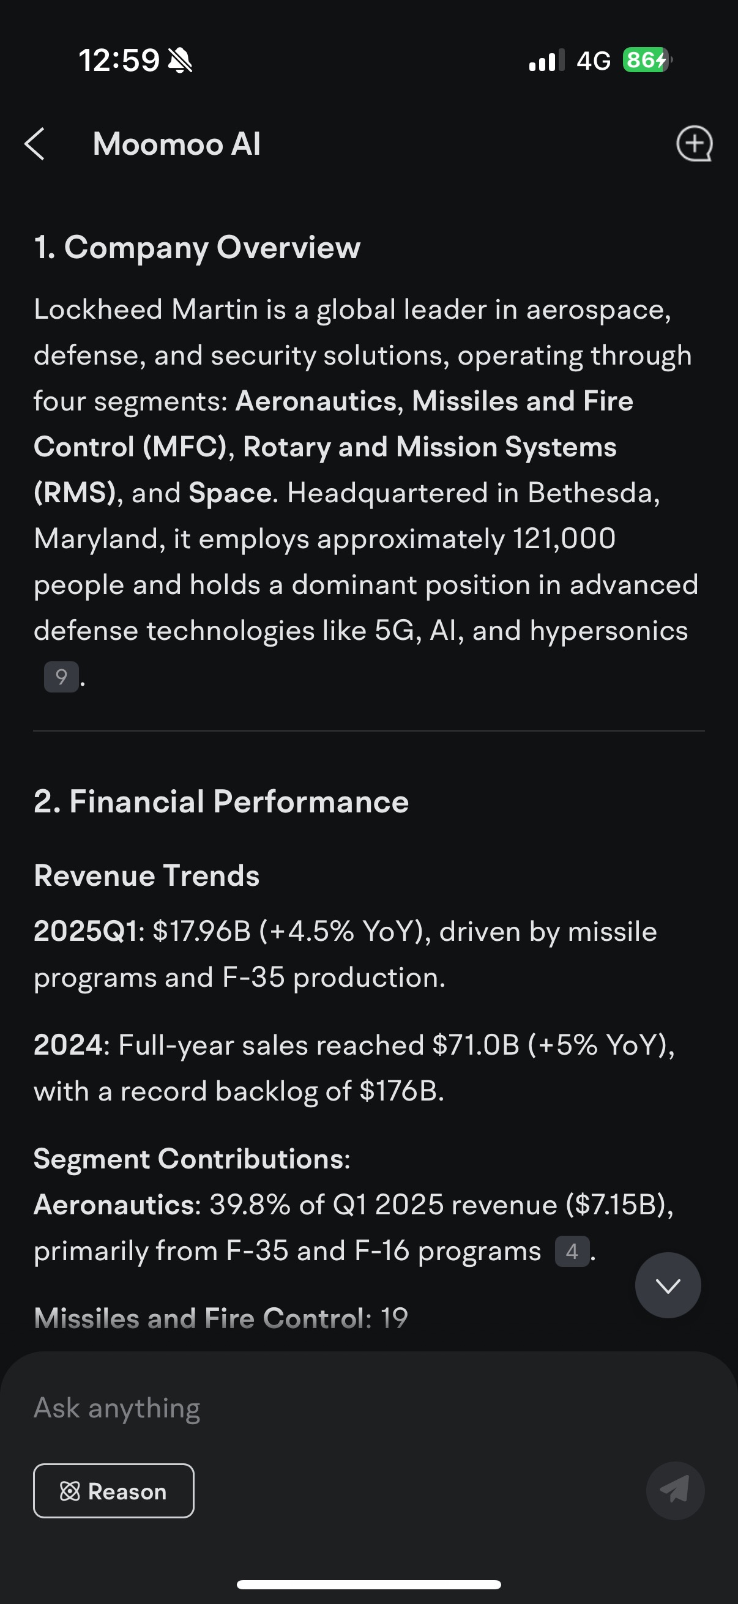Screen dimensions: 738x1604
Task: Tap the paper plane send icon
Action: pyautogui.click(x=675, y=1491)
